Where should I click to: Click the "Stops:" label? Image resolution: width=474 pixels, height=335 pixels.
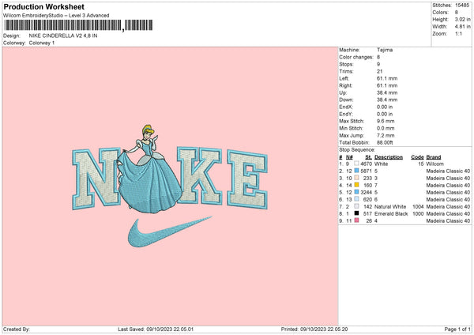point(346,64)
